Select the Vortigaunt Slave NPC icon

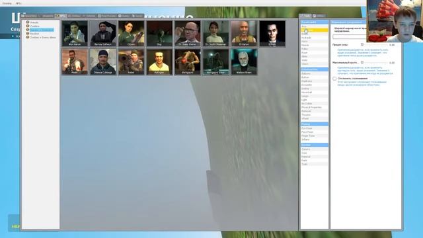click(216, 61)
